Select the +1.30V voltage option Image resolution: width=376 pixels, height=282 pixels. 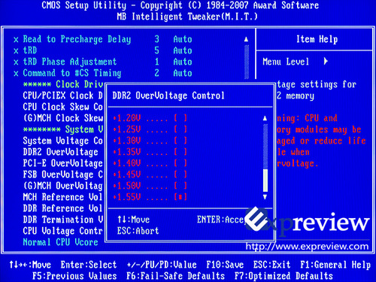[x=150, y=141]
